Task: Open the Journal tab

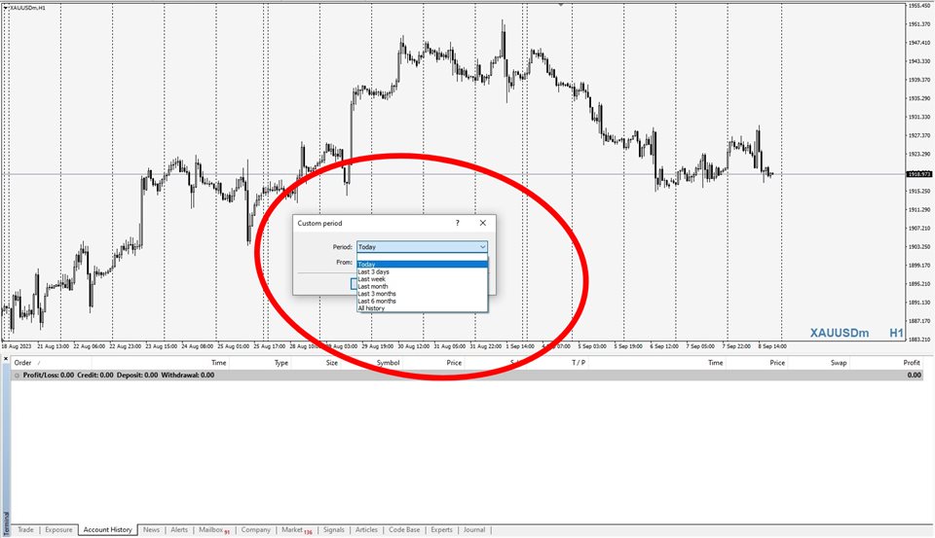Action: point(474,529)
